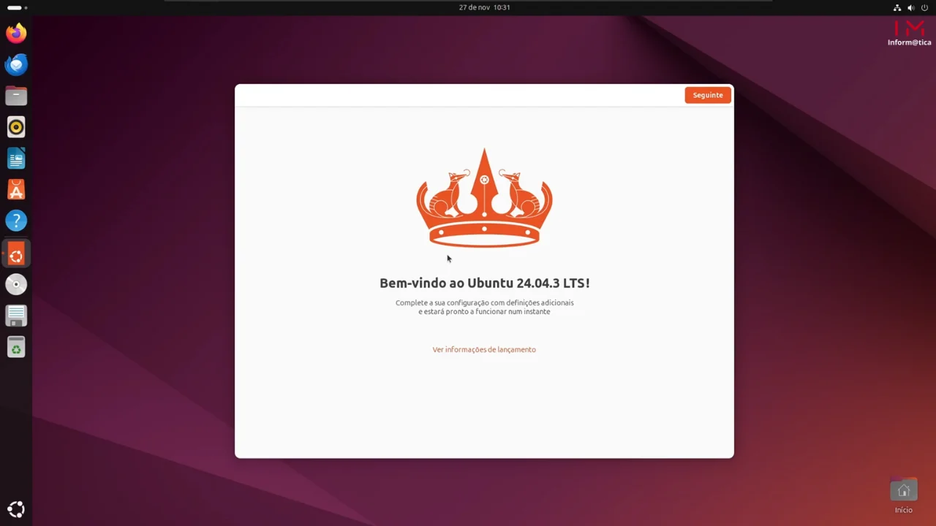
Task: Open the Files manager in dock
Action: [x=16, y=96]
